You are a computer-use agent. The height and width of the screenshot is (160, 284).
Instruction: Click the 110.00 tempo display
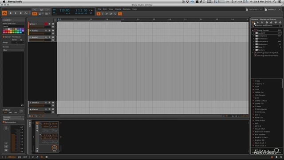pyautogui.click(x=64, y=11)
